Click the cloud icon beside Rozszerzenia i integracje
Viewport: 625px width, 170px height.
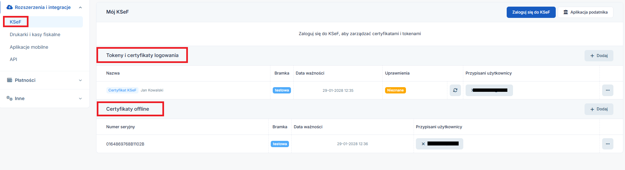pos(10,7)
